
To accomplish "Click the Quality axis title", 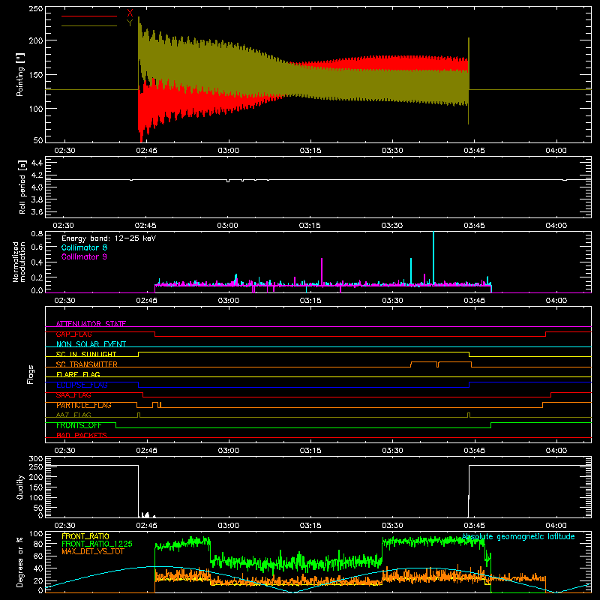I will pyautogui.click(x=20, y=487).
